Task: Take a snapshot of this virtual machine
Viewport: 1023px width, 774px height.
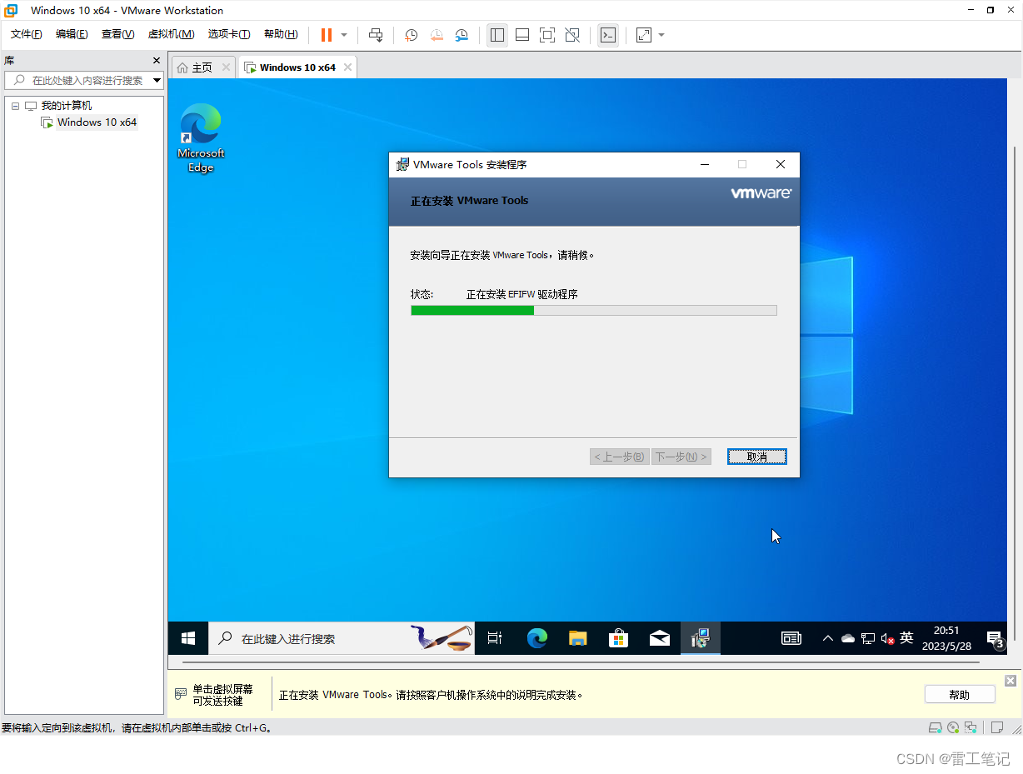Action: click(x=412, y=35)
